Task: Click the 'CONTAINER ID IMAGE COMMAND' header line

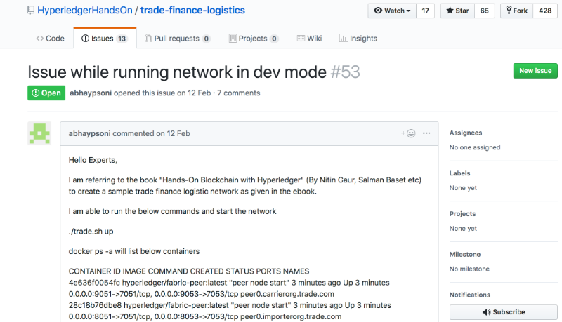Action: point(189,271)
